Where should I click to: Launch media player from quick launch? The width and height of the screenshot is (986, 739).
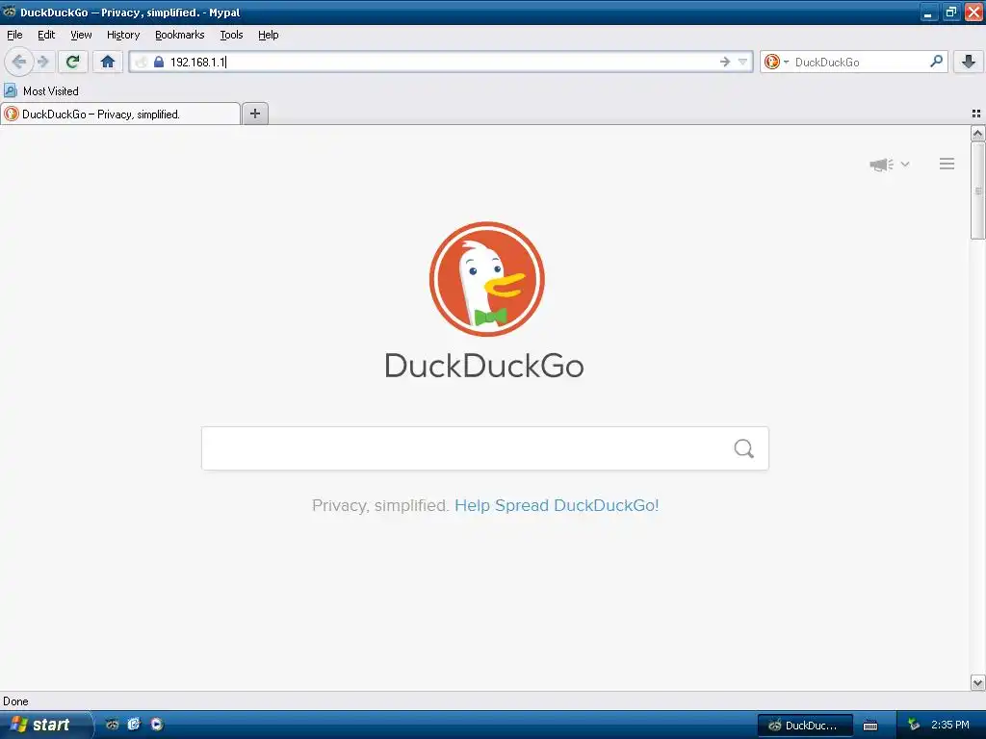point(157,725)
